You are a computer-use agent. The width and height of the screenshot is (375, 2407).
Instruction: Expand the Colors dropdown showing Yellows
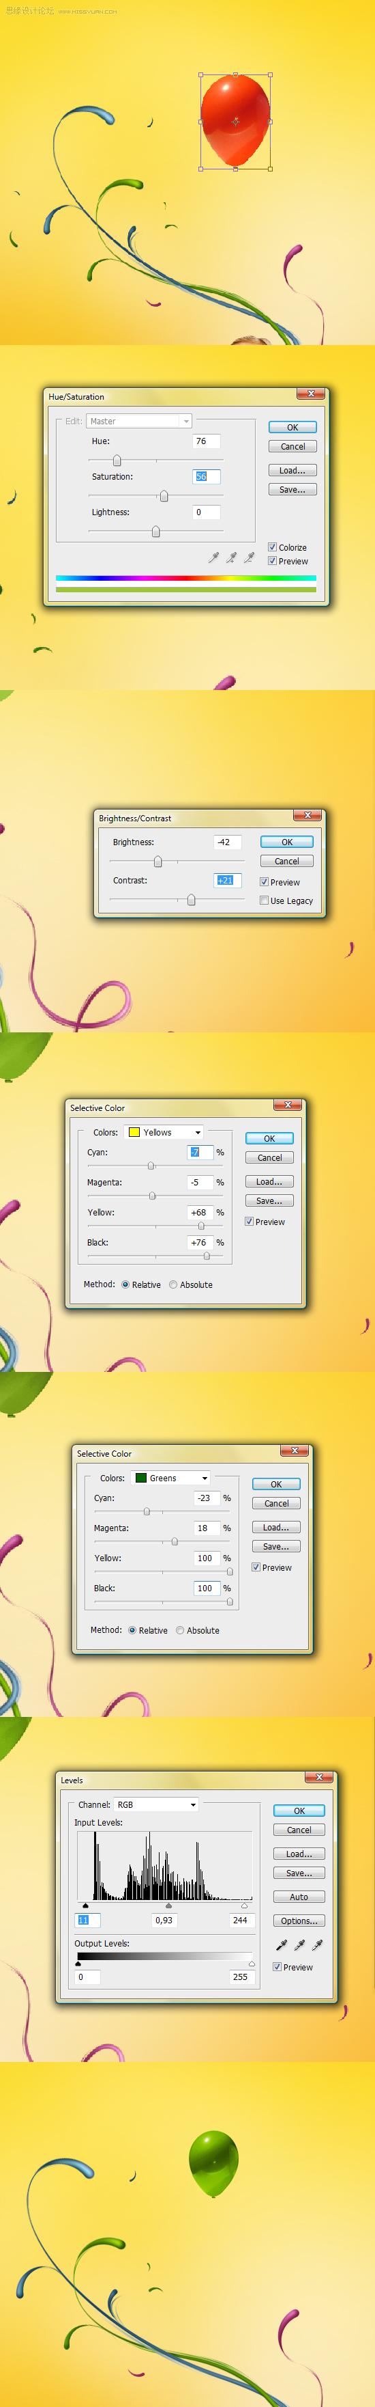(165, 1133)
